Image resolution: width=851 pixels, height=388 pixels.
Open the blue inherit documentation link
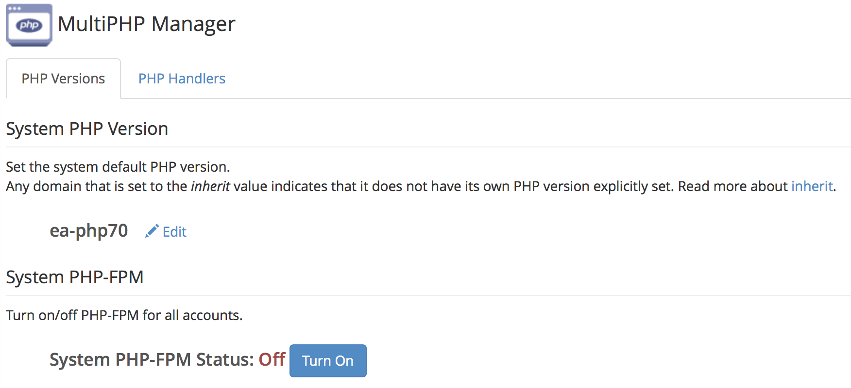tap(812, 186)
